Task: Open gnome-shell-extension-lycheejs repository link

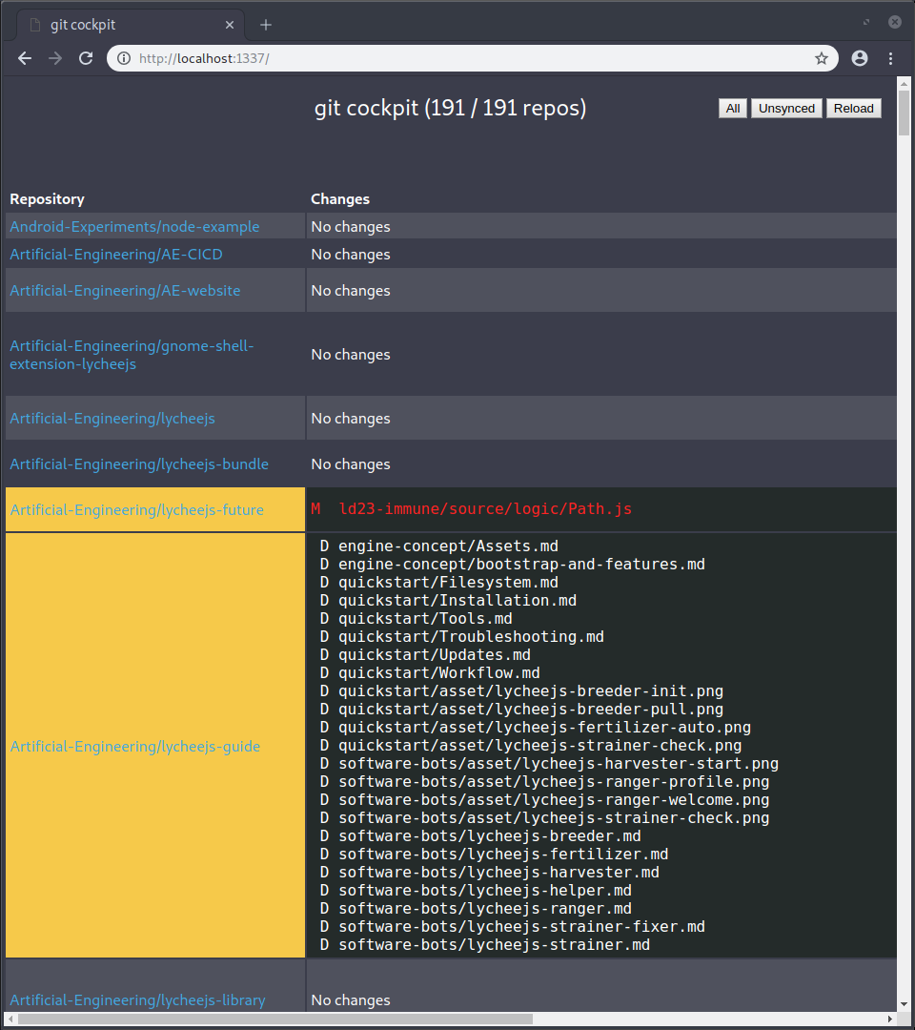Action: tap(132, 355)
